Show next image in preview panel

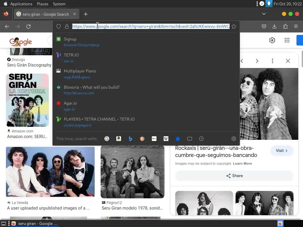click(257, 61)
